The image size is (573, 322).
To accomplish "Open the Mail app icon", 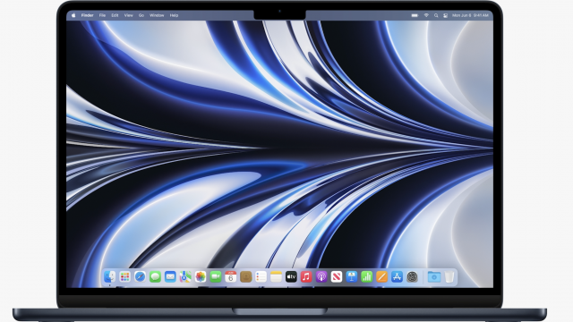I will 170,276.
